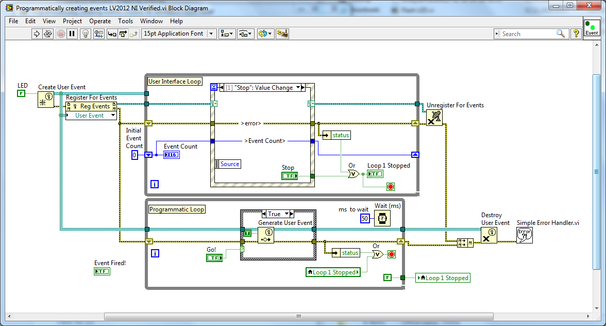Select Loop 1 Stopped local variable in loop
Viewport: 606px width, 326px height.
[333, 272]
